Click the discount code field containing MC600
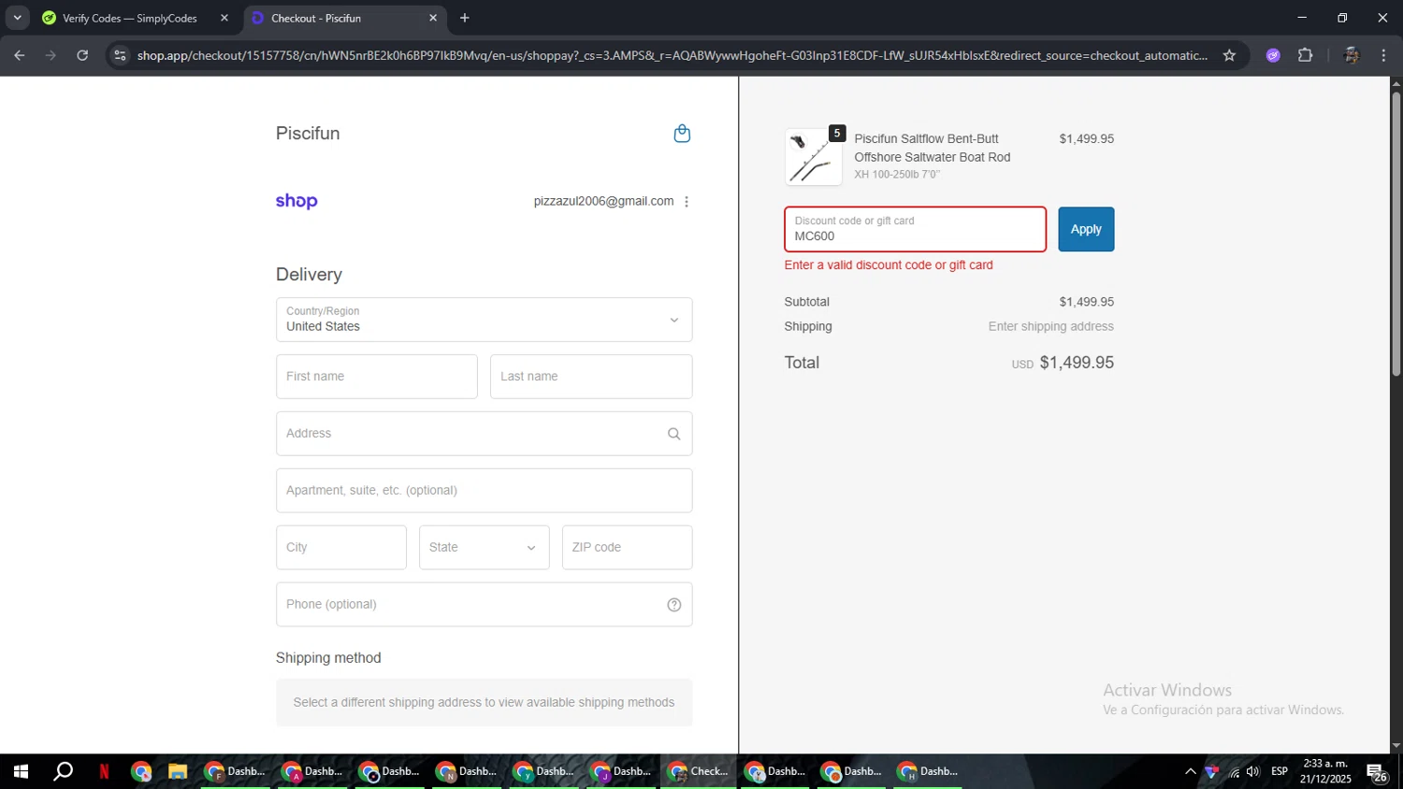1403x789 pixels. click(915, 229)
